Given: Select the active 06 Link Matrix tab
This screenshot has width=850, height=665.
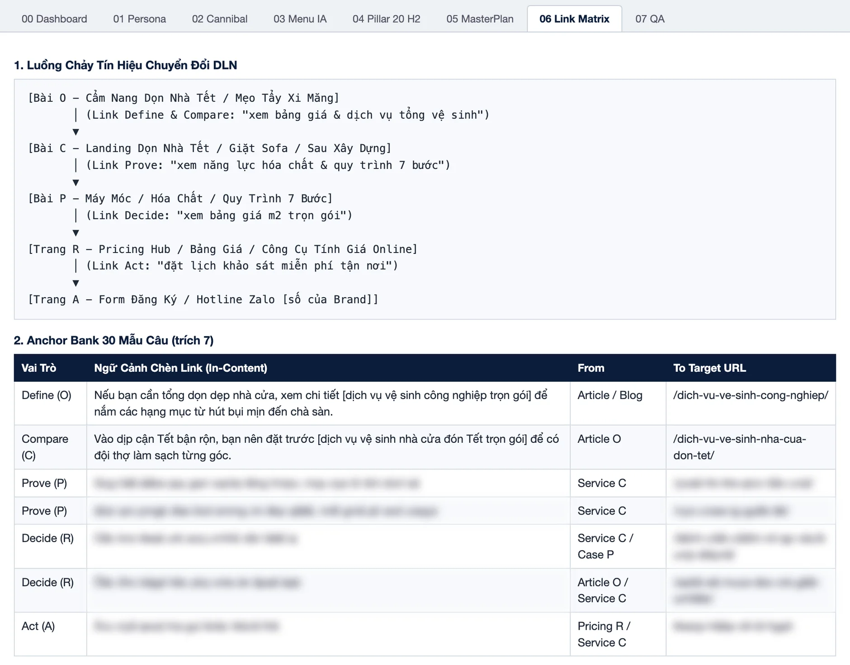Looking at the screenshot, I should (x=574, y=19).
